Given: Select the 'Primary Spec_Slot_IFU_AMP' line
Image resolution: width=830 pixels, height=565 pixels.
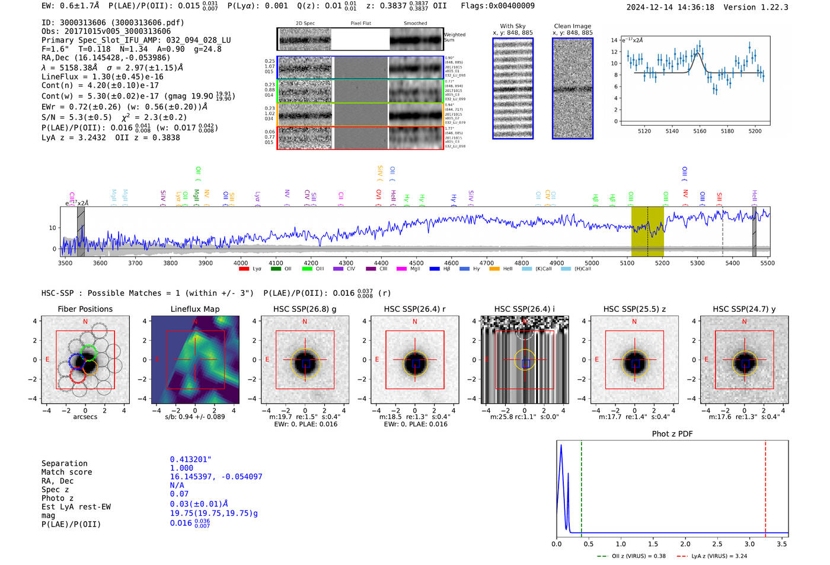Looking at the screenshot, I should coord(136,40).
